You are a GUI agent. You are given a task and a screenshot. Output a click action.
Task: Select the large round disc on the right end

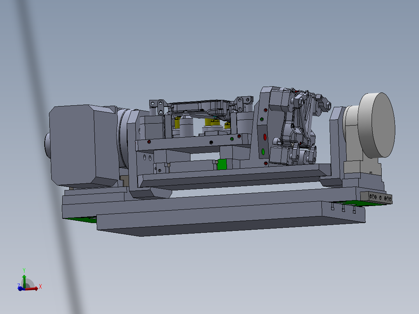point(377,125)
